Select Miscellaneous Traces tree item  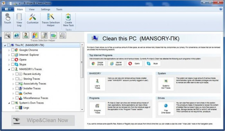pyautogui.click(x=36, y=98)
